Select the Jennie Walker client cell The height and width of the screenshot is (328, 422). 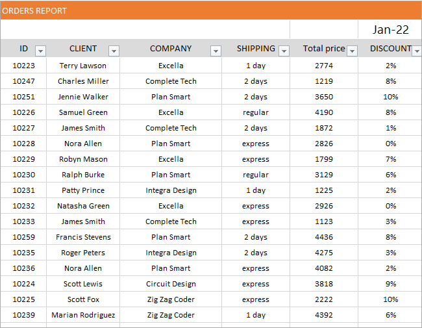pyautogui.click(x=83, y=97)
